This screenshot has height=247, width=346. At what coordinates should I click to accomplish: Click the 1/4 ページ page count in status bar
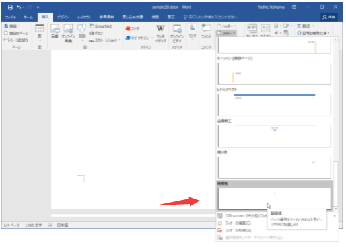tap(11, 225)
